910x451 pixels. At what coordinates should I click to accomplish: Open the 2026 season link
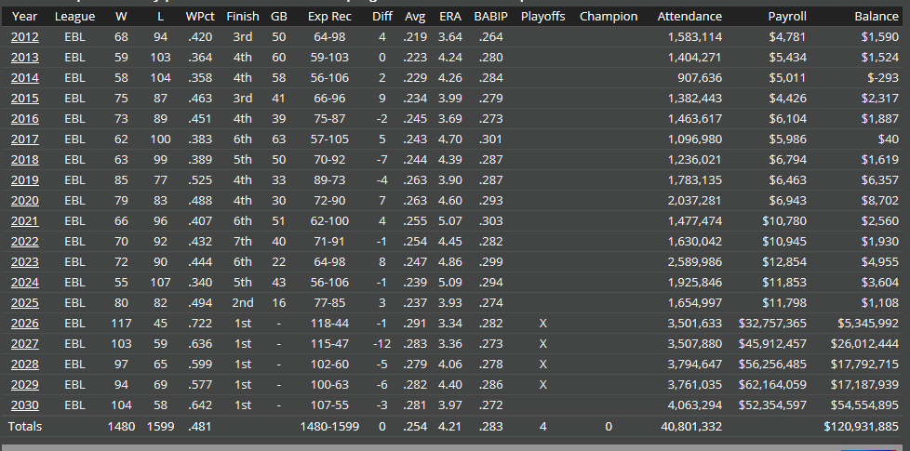coord(24,324)
